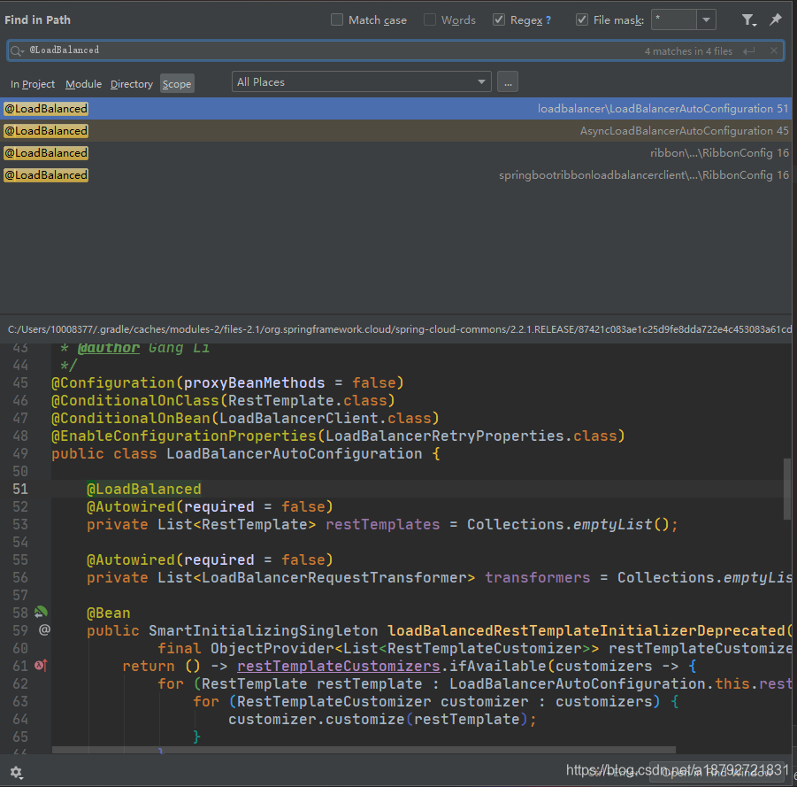Click the preview pane horizontal scrollbar

point(364,750)
